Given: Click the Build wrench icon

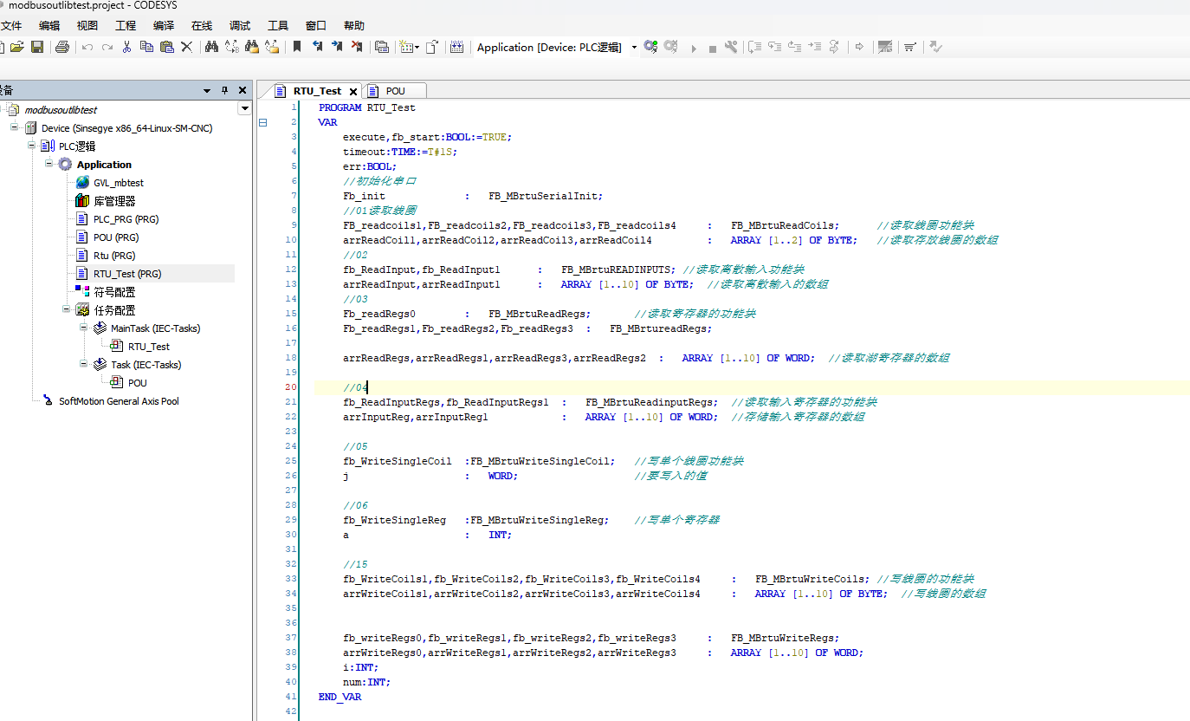Looking at the screenshot, I should point(732,47).
